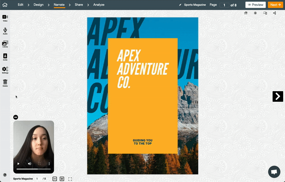Go to next page with right arrow
This screenshot has height=182, width=285.
click(278, 96)
